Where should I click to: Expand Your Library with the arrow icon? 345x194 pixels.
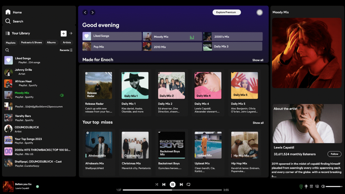tap(70, 33)
